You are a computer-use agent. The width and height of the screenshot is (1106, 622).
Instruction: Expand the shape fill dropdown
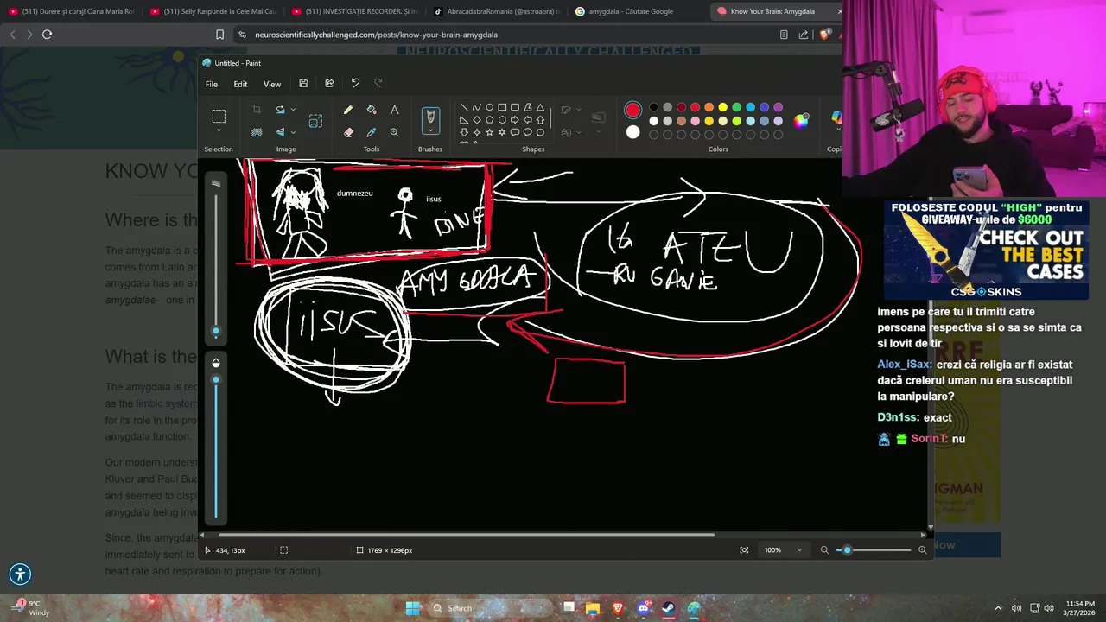579,132
